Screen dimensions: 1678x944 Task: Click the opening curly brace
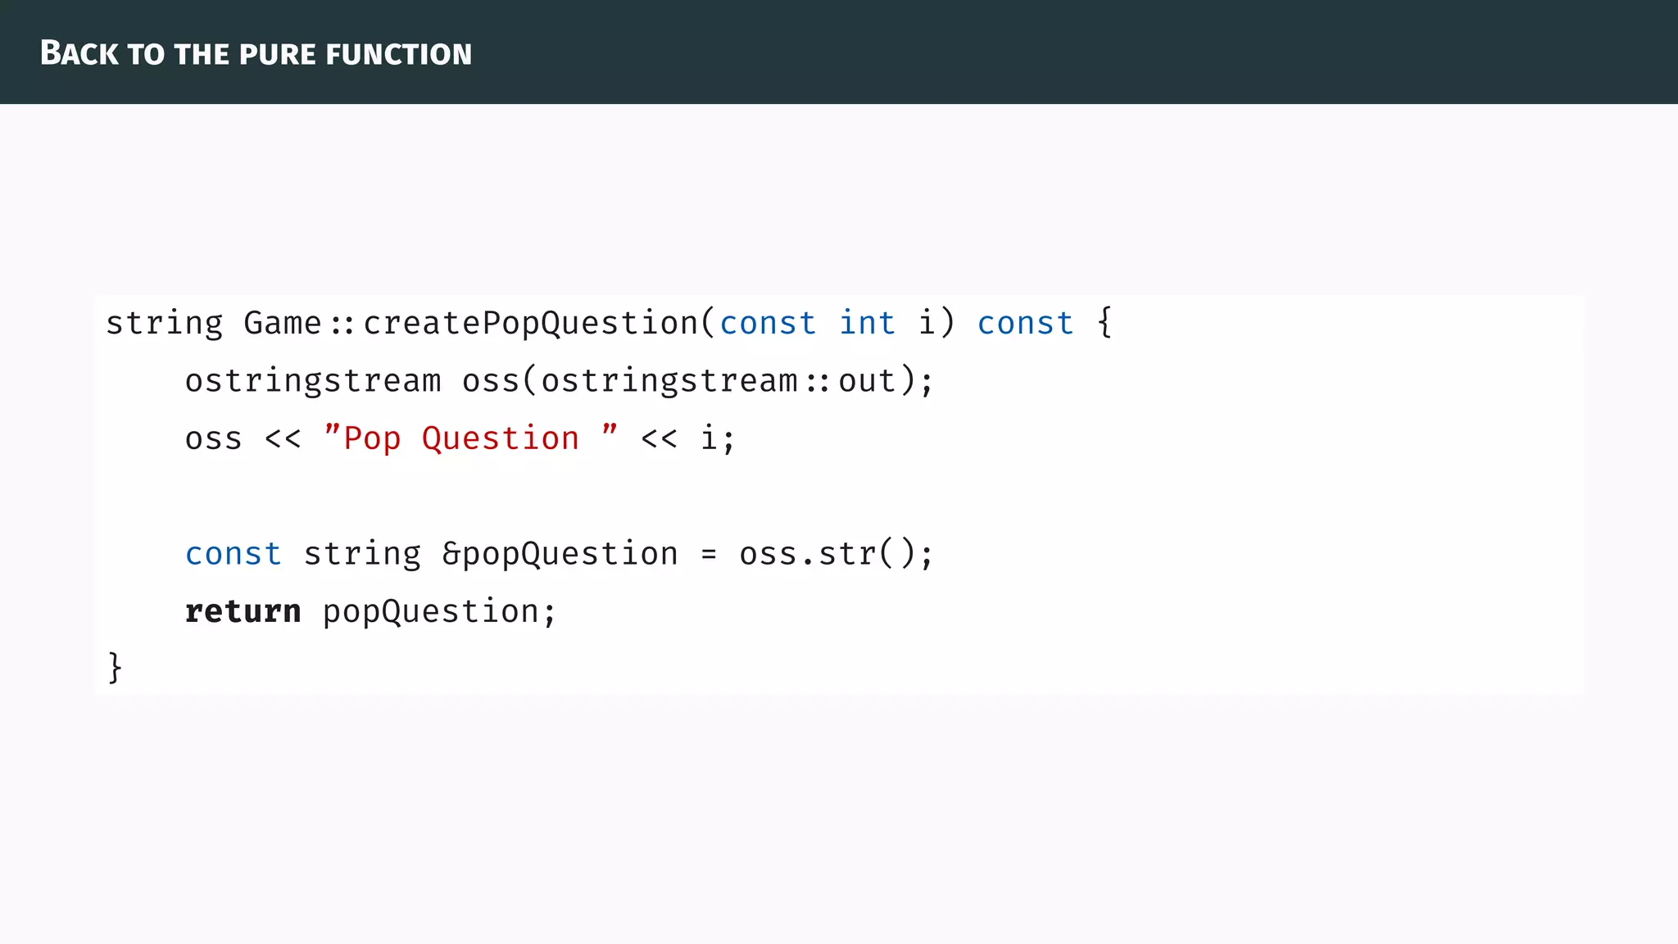tap(1104, 322)
